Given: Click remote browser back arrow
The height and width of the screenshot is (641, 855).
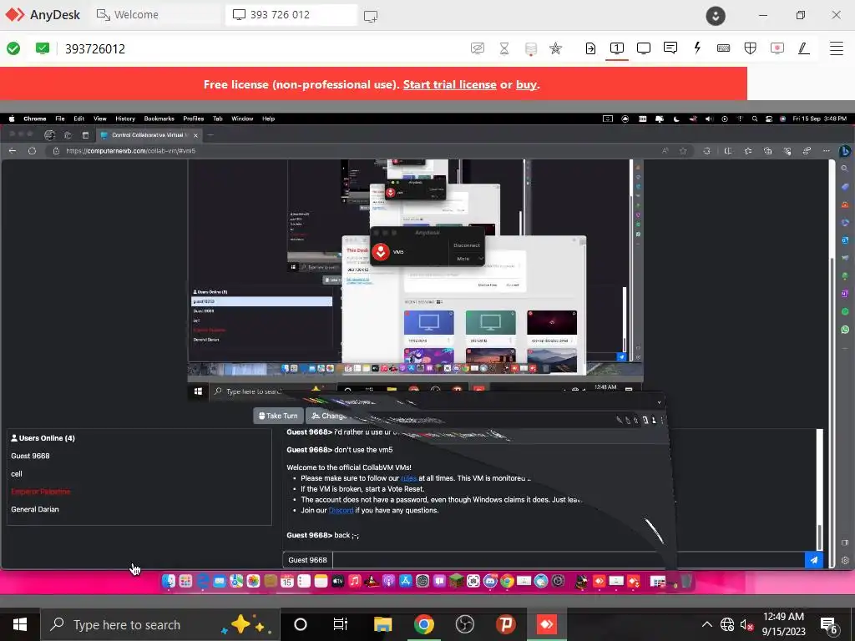Looking at the screenshot, I should click(x=13, y=151).
